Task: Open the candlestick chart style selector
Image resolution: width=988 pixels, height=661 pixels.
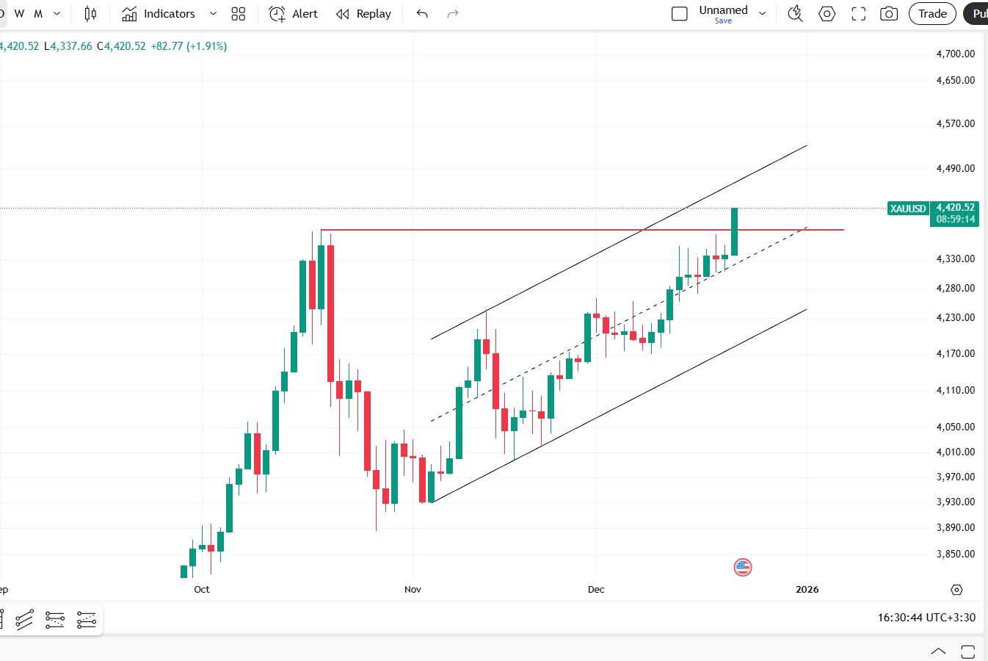Action: (90, 14)
